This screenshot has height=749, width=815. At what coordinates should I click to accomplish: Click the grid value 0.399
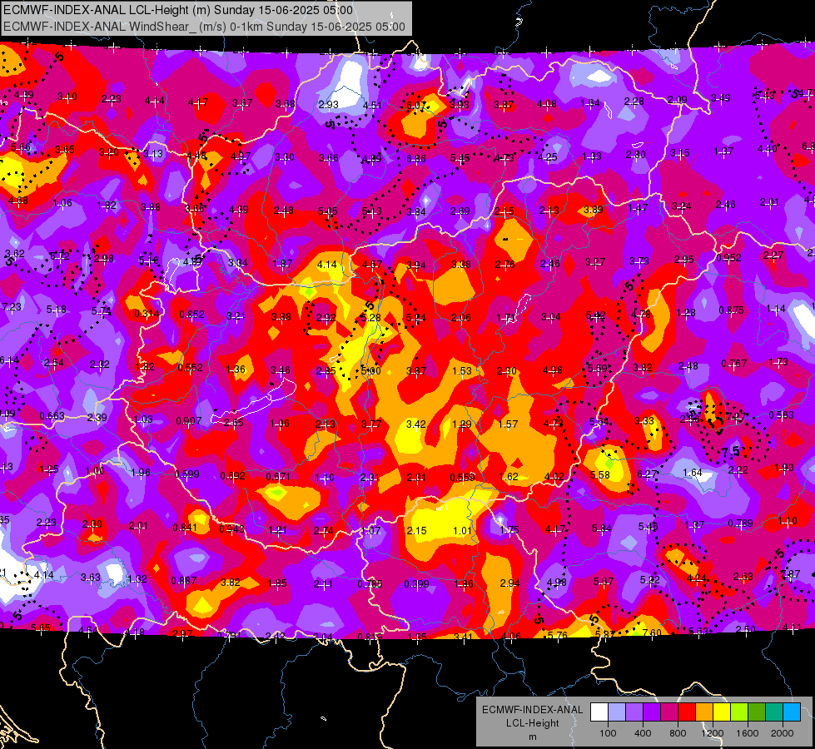click(417, 584)
